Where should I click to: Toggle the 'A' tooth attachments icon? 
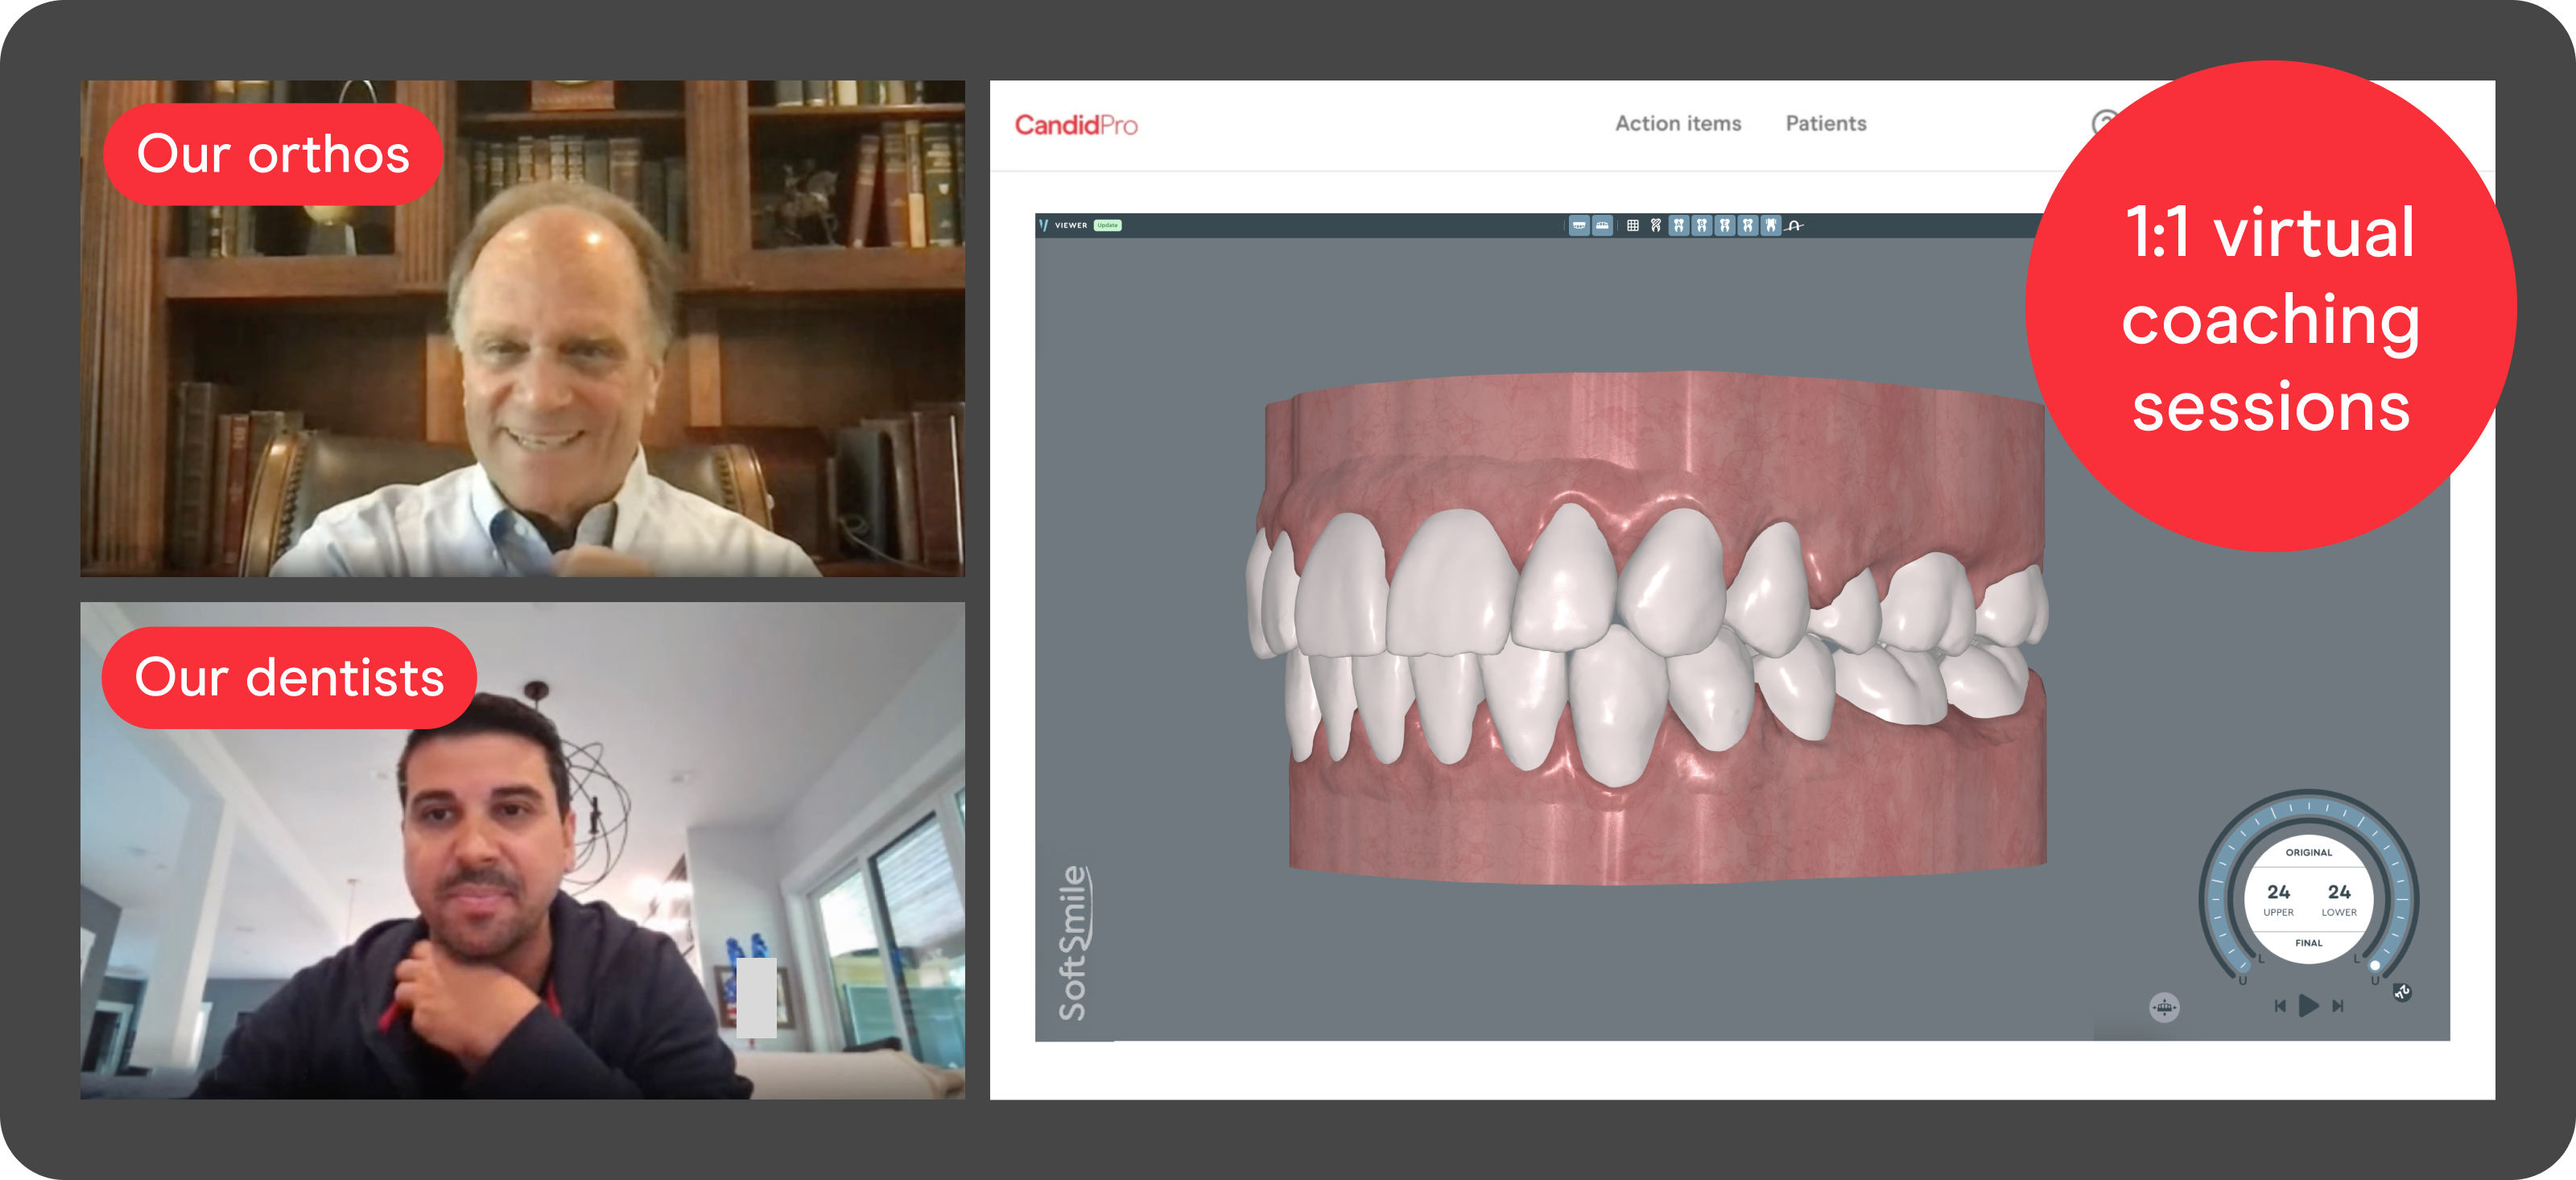pyautogui.click(x=1679, y=226)
